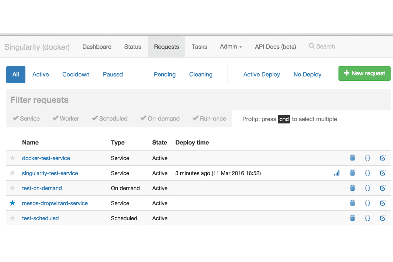Image resolution: width=393 pixels, height=262 pixels.
Task: Show only Active requests
Action: tap(41, 75)
